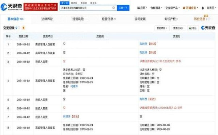218x135 pixels.
Task: Clear the company search box text
Action: [x=114, y=8]
